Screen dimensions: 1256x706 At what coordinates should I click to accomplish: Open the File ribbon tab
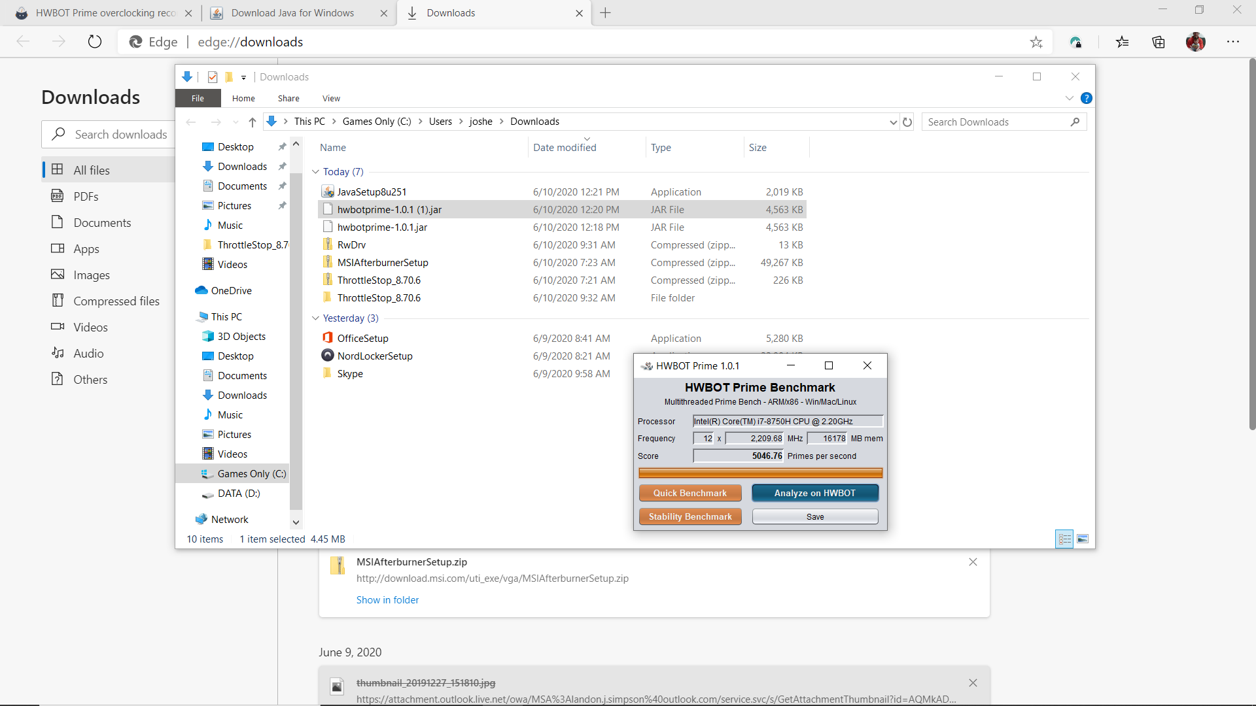pos(198,98)
